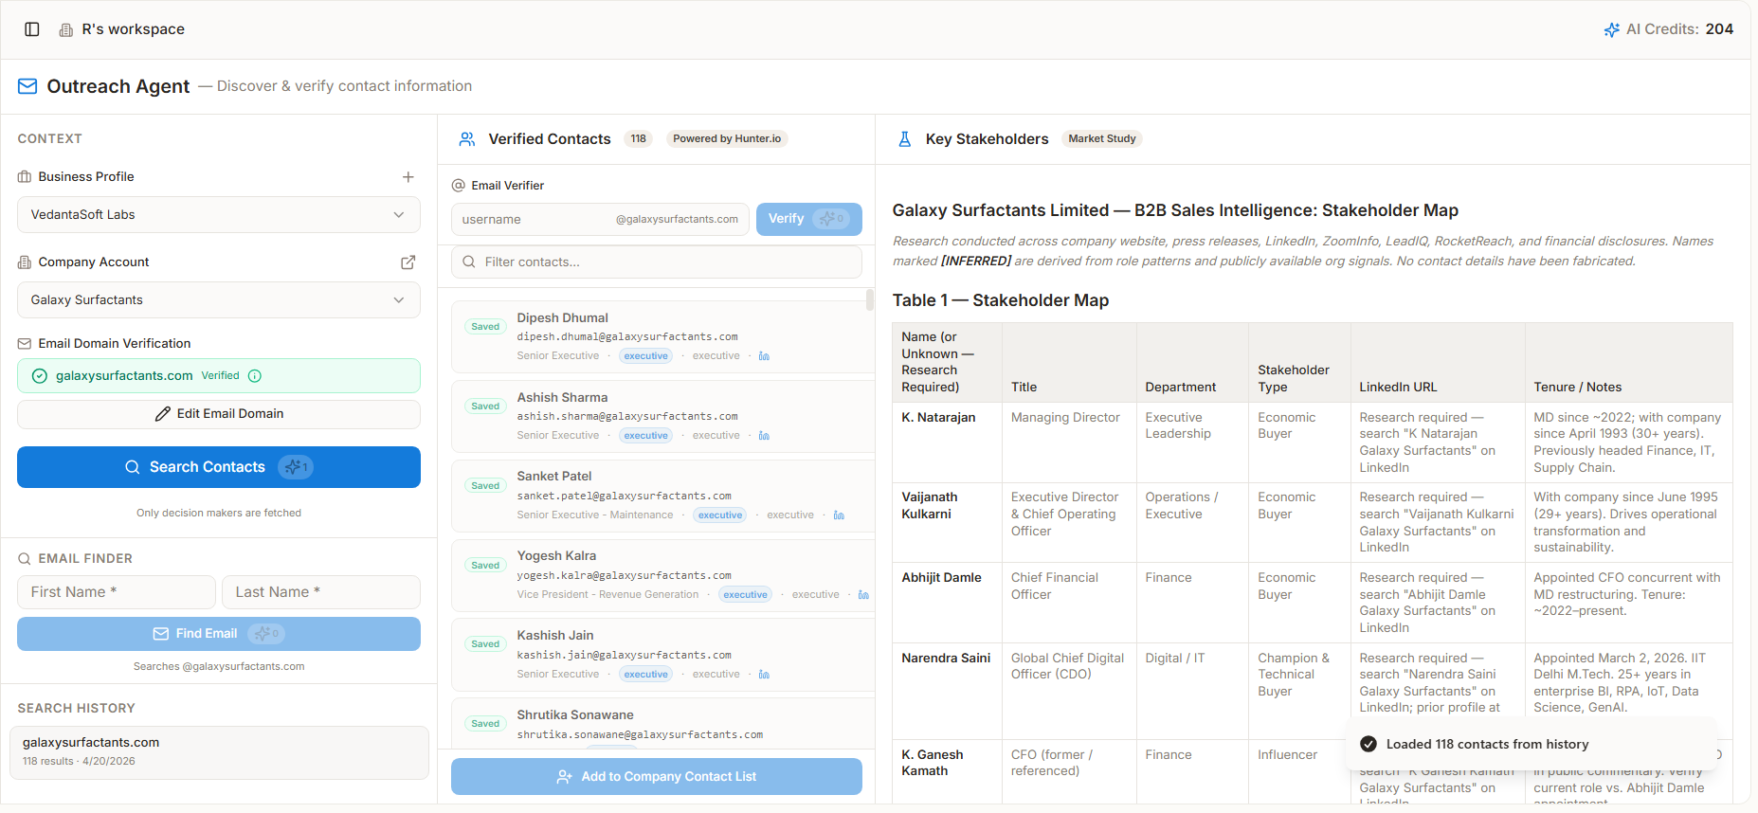Click Saved badge on Ashish Sharma card

point(485,406)
